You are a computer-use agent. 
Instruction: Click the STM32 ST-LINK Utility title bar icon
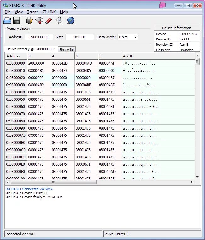click(x=6, y=5)
